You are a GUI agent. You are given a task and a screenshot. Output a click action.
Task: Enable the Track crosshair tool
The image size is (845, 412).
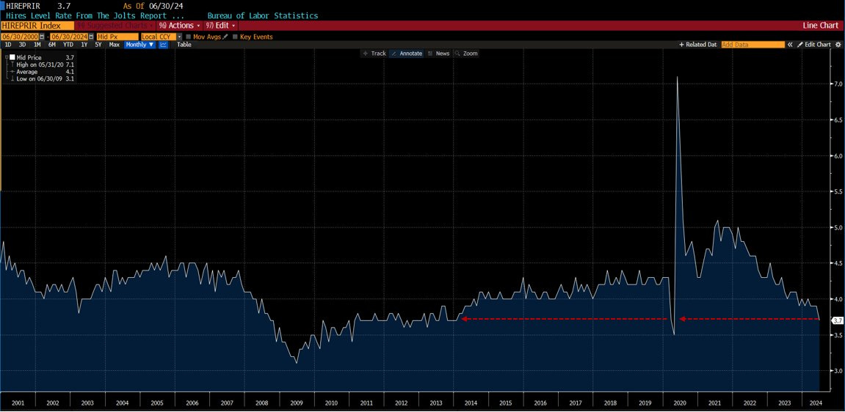374,54
